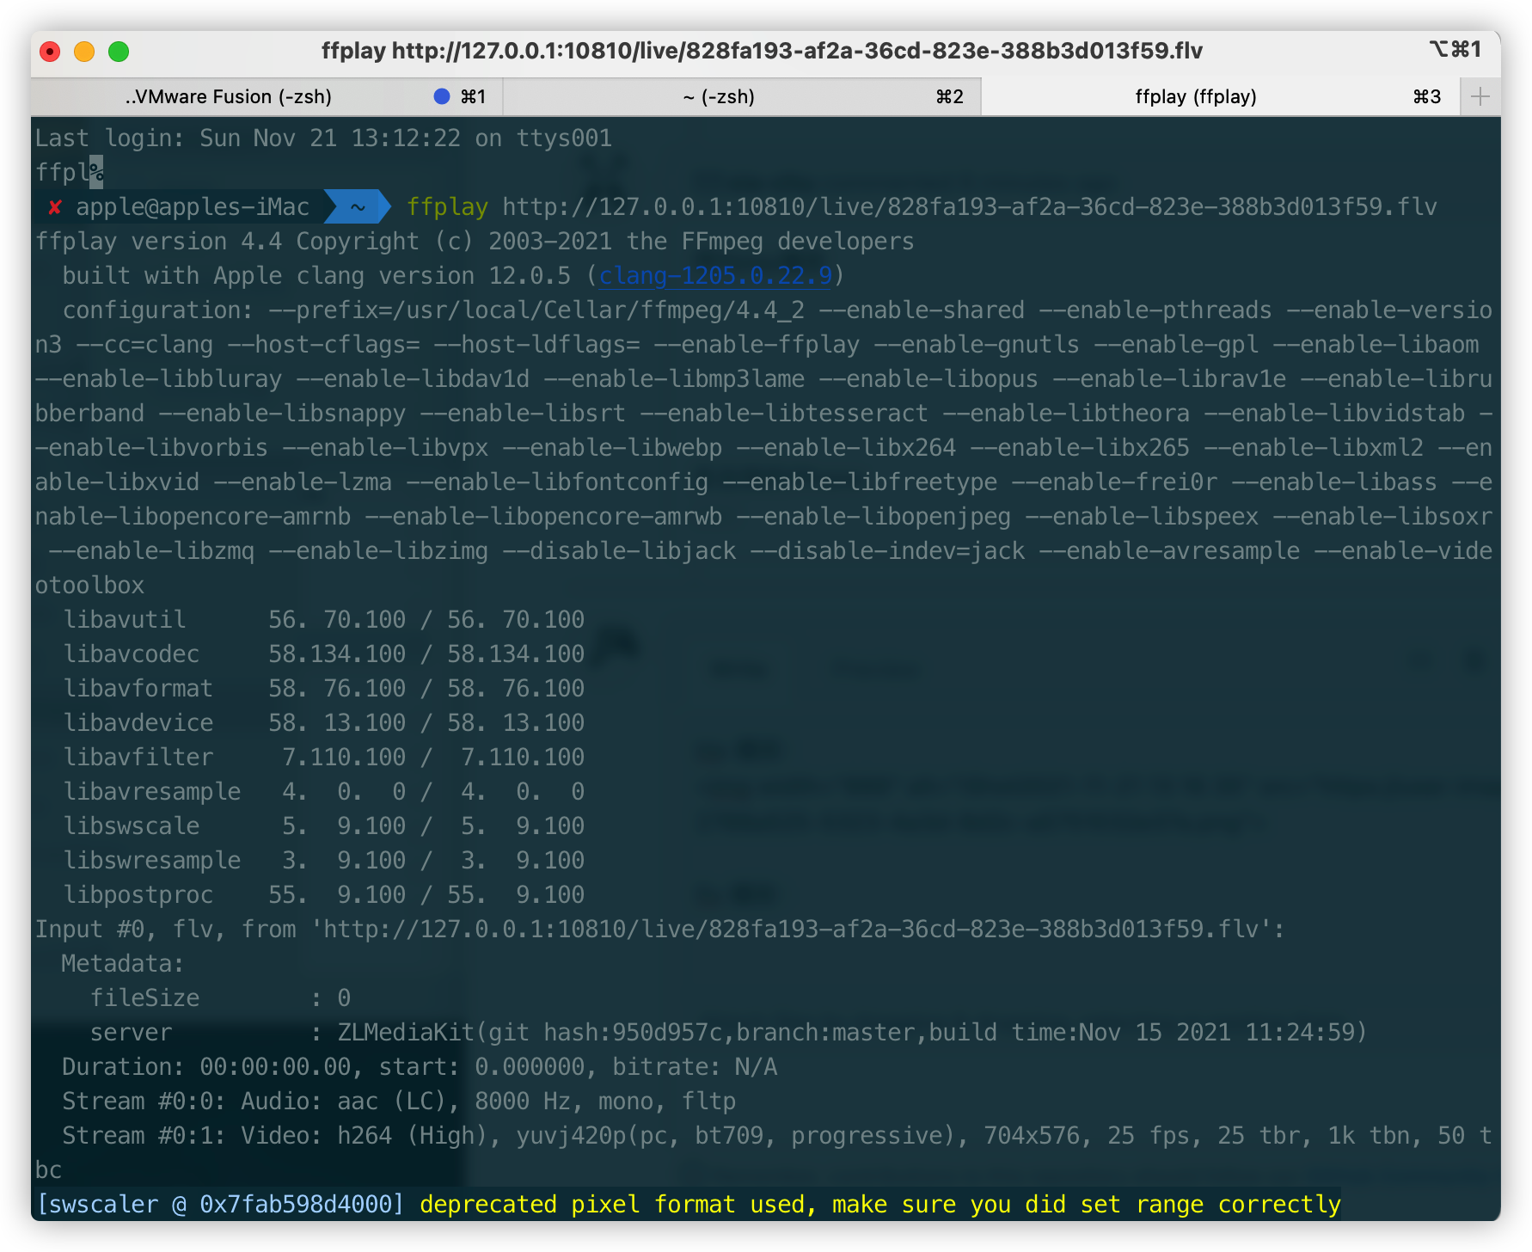Click the ZLMediaKit server metadata line
1532x1252 pixels.
coord(731,1032)
